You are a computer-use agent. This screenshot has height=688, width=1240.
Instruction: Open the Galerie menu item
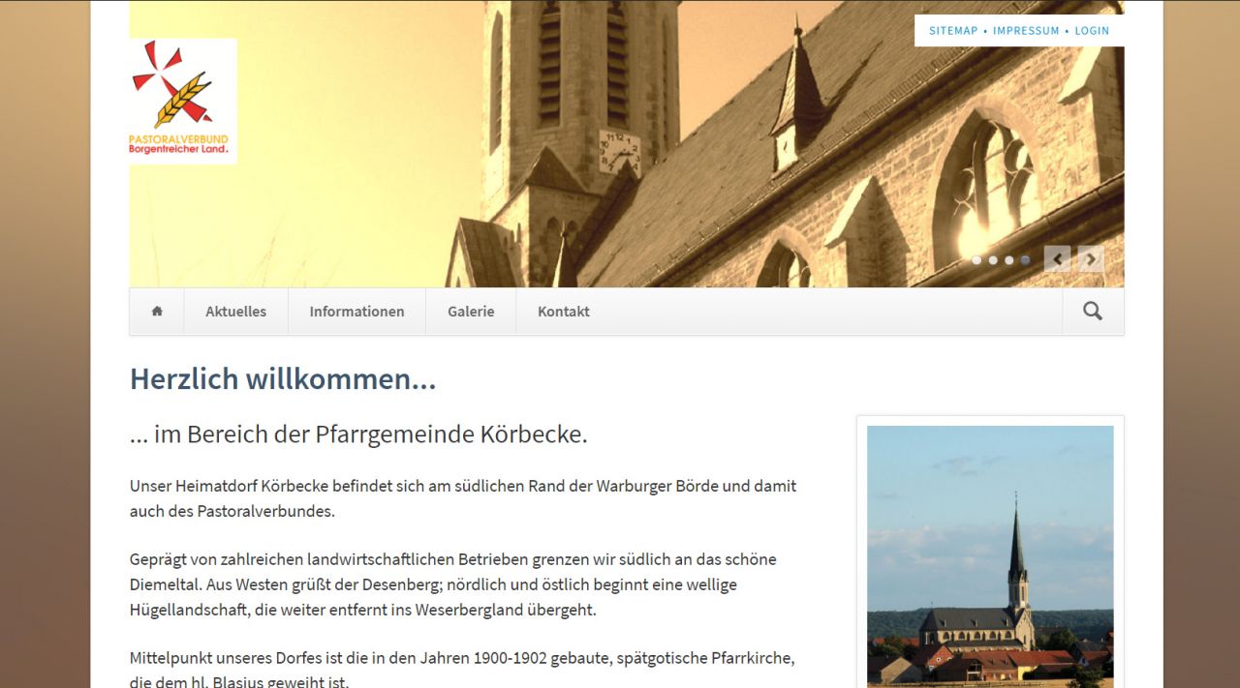pyautogui.click(x=471, y=312)
